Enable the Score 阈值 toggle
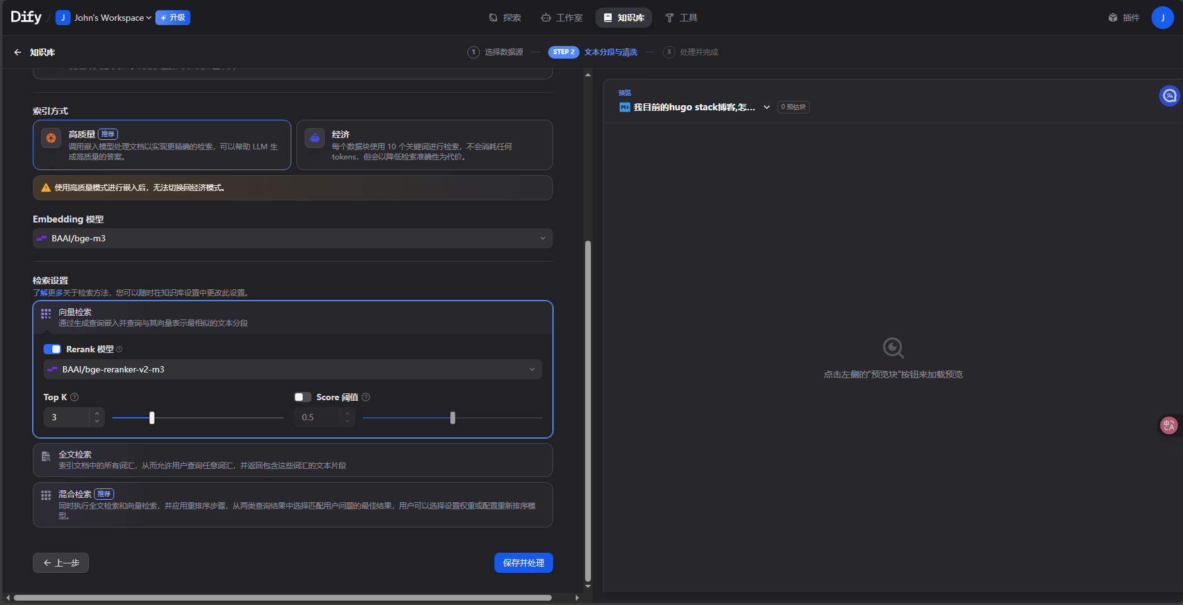Image resolution: width=1183 pixels, height=605 pixels. coord(303,397)
